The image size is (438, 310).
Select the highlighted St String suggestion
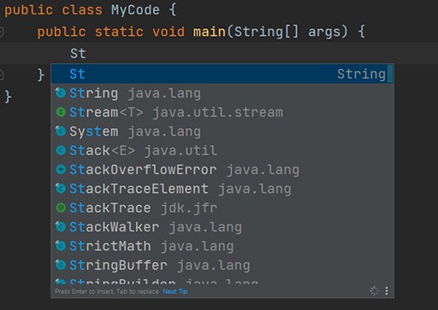220,74
